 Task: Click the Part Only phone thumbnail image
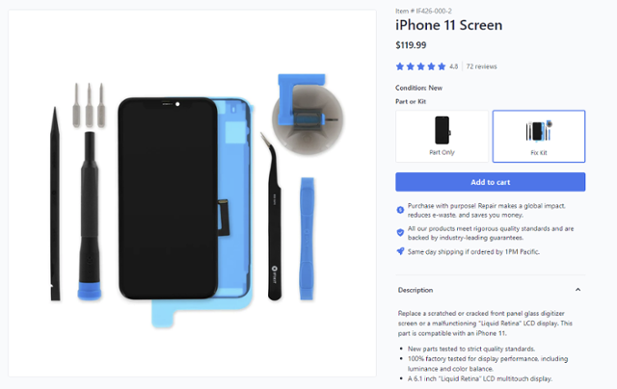coord(443,130)
